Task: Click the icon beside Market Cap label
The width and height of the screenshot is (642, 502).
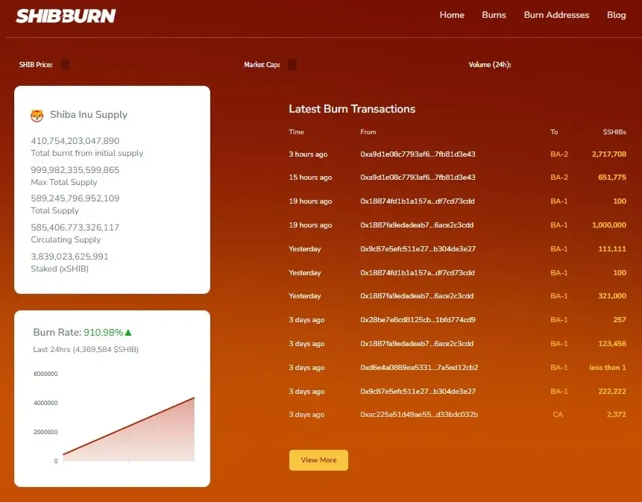Action: coord(292,64)
